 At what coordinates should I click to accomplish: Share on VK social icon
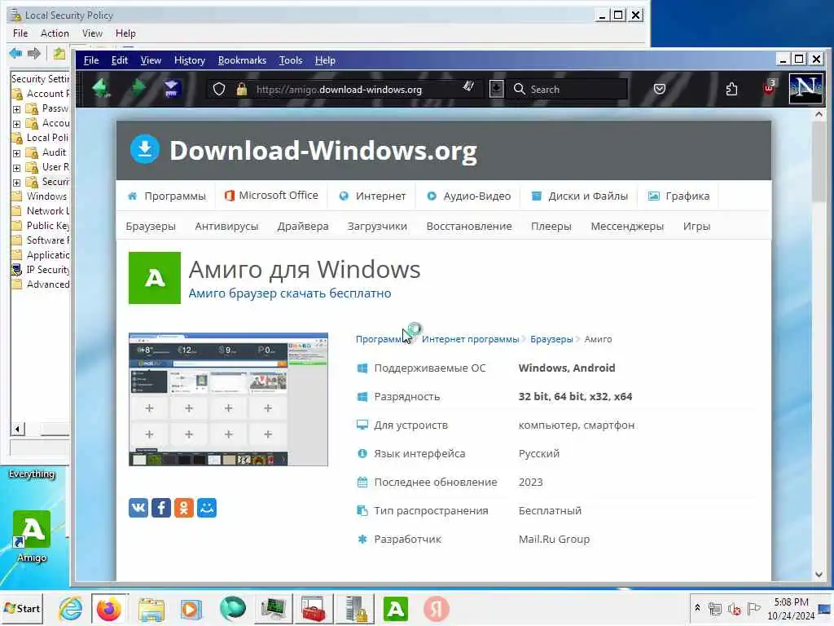pyautogui.click(x=138, y=508)
